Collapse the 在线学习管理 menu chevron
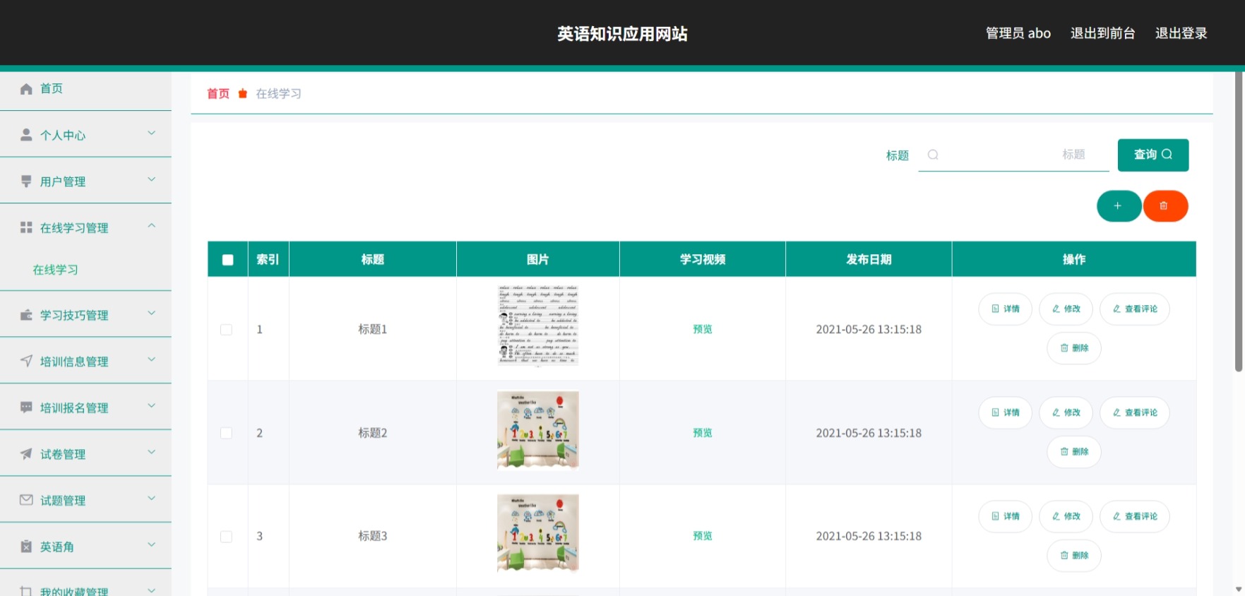1245x596 pixels. click(x=151, y=226)
